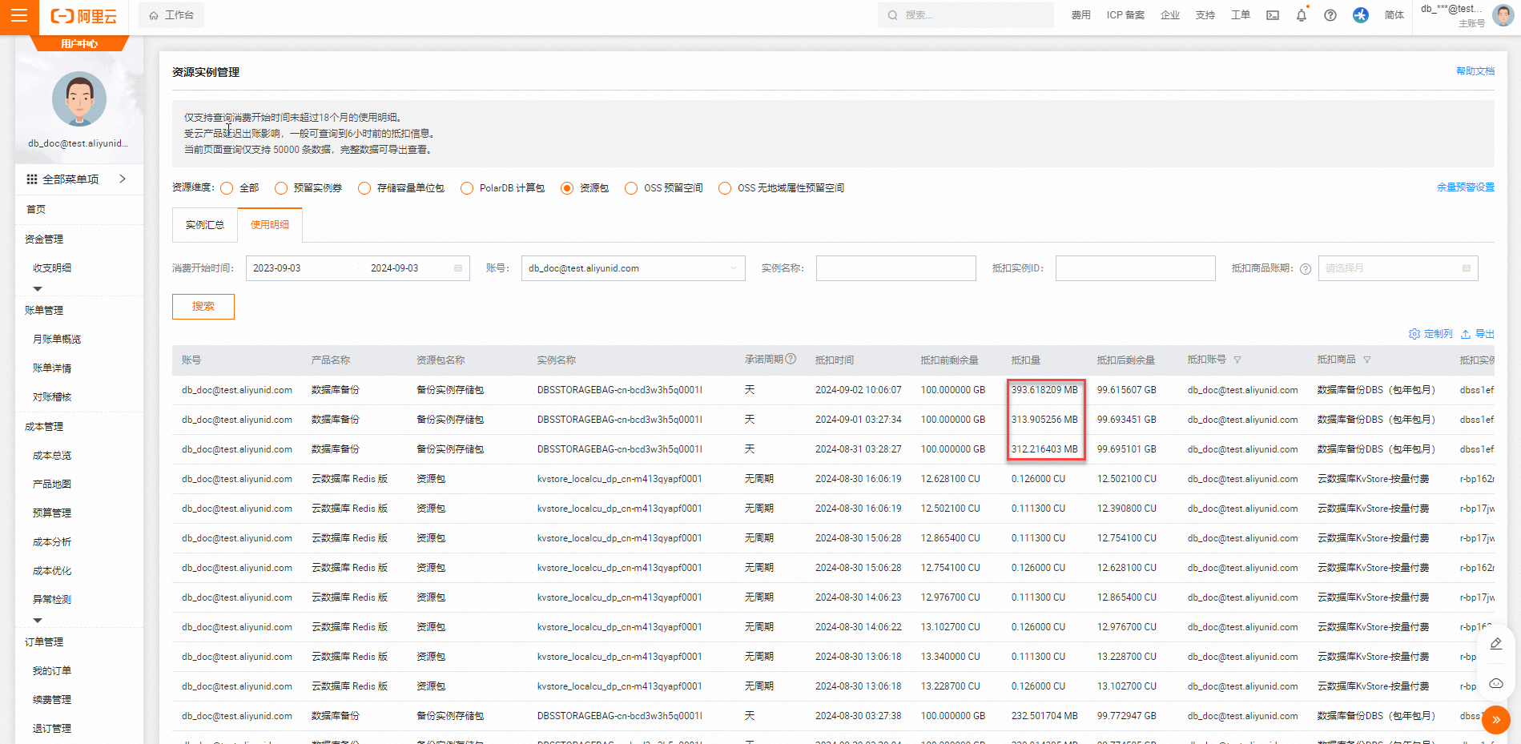Filter the 抵扣账号 column

coord(1237,360)
